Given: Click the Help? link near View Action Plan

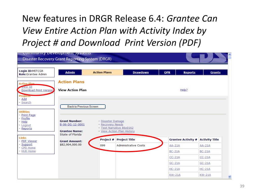Looking at the screenshot, I should click(x=184, y=90).
